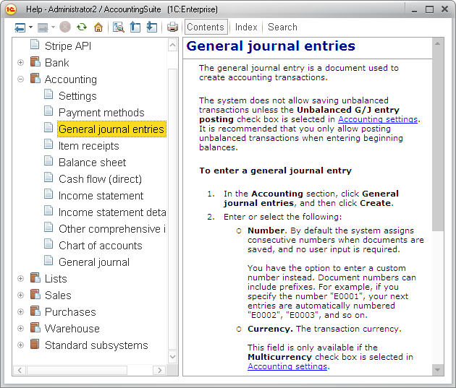Viewport: 456px width, 388px height.
Task: Open the Other comprehensive income topic
Action: 112,228
